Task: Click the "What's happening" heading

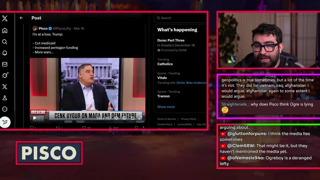Action: point(177,30)
